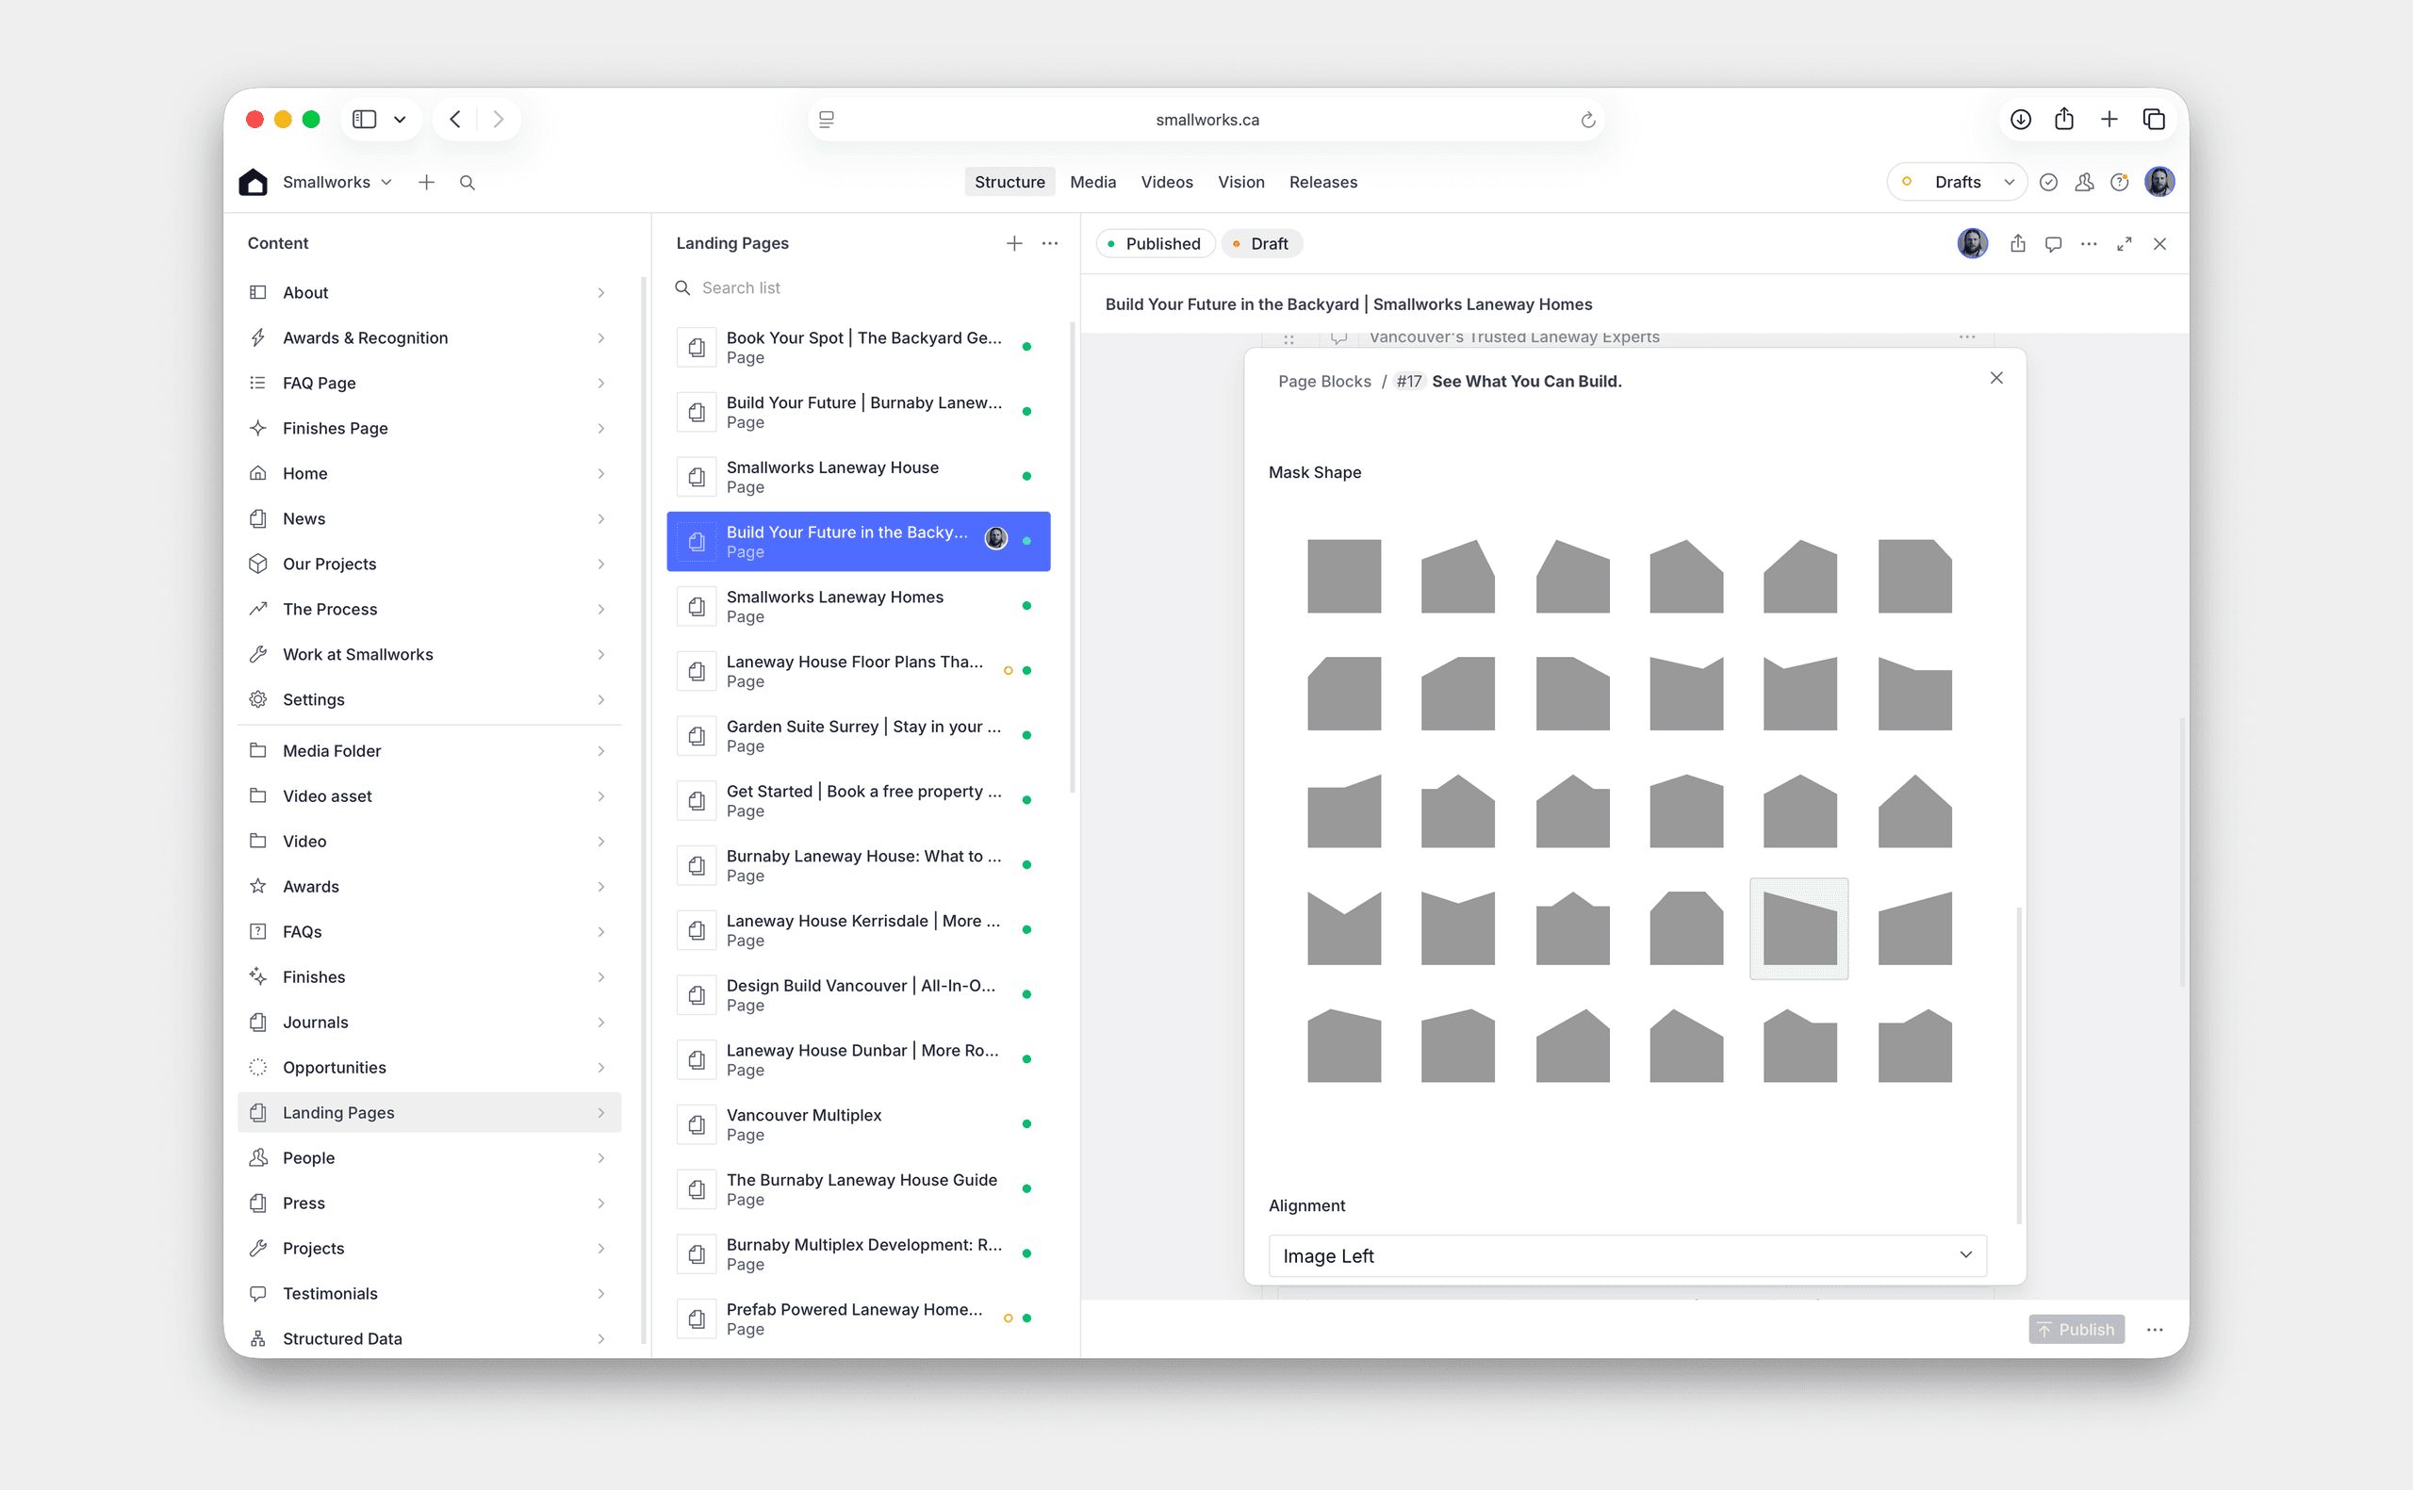Open comments icon in document header
This screenshot has height=1490, width=2413.
(2053, 243)
